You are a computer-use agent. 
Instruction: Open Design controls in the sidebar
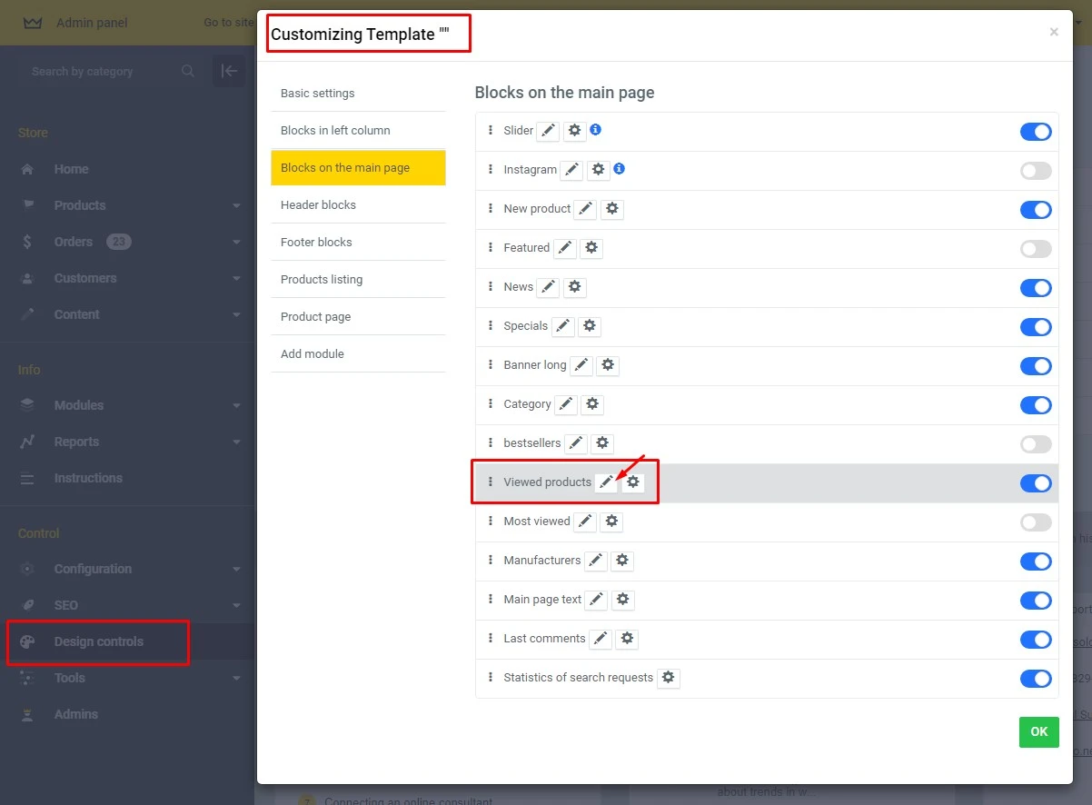click(99, 641)
